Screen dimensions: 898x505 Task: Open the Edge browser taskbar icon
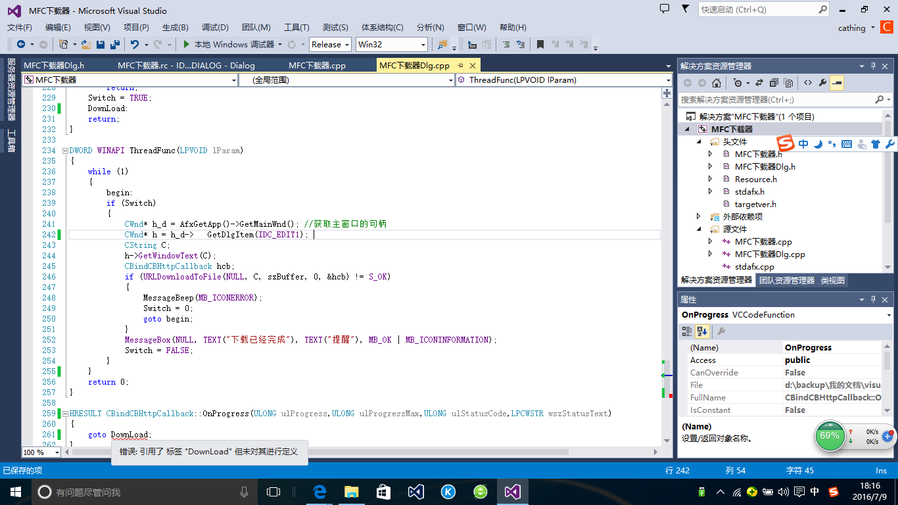(320, 491)
